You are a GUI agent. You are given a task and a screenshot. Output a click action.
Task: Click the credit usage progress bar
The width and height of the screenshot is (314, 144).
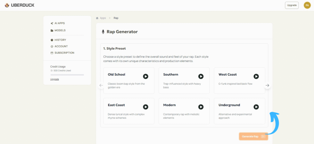[67, 75]
